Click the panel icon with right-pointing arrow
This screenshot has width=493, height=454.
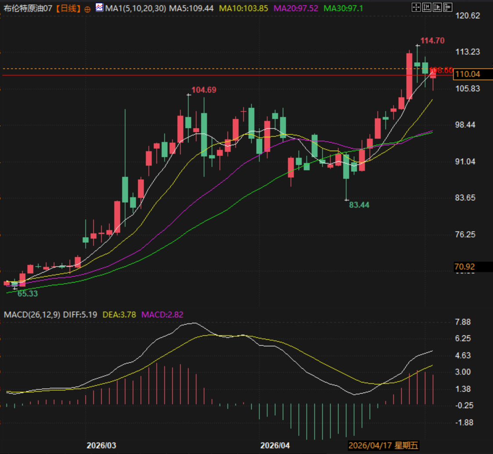[x=448, y=7]
